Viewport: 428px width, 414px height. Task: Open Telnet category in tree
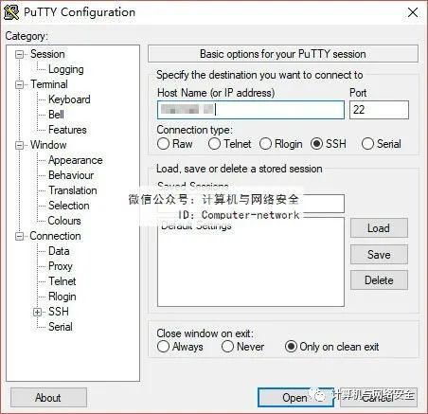[62, 281]
